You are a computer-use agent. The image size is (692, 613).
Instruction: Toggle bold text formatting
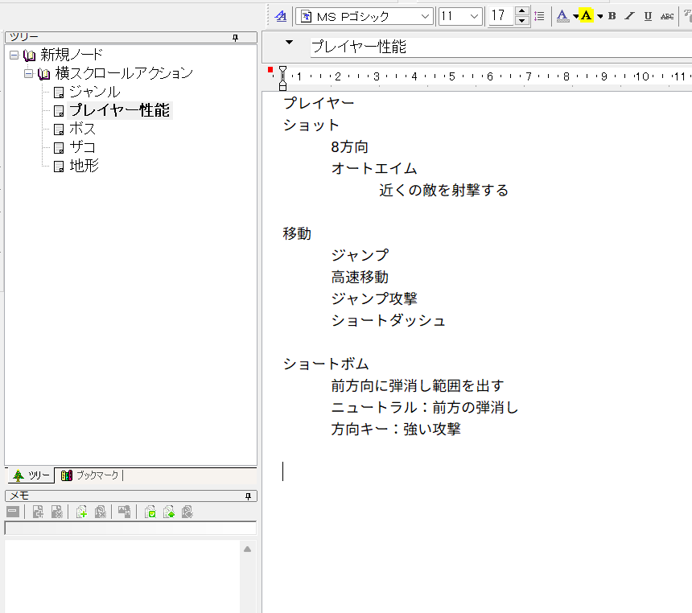[x=612, y=16]
